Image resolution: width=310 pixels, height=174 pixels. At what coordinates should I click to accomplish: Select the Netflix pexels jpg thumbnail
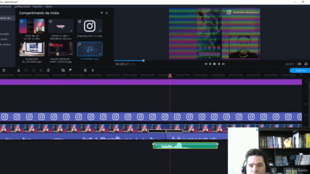coord(61,49)
